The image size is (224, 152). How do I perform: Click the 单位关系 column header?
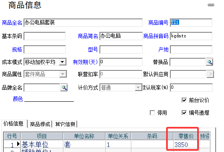click(118, 136)
